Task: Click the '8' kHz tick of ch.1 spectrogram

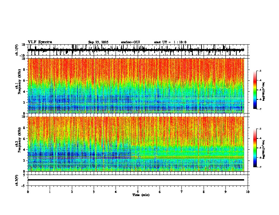Action: pyautogui.click(x=25, y=70)
